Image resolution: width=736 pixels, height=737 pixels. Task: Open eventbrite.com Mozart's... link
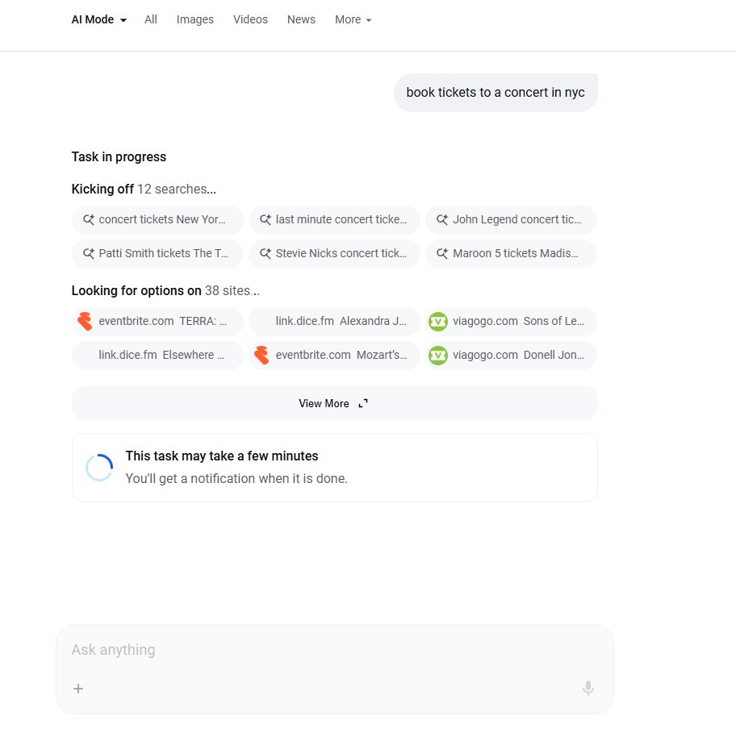tap(334, 356)
